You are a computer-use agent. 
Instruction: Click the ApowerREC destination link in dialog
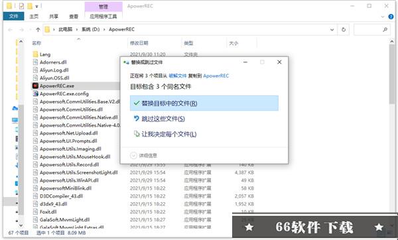(x=216, y=76)
